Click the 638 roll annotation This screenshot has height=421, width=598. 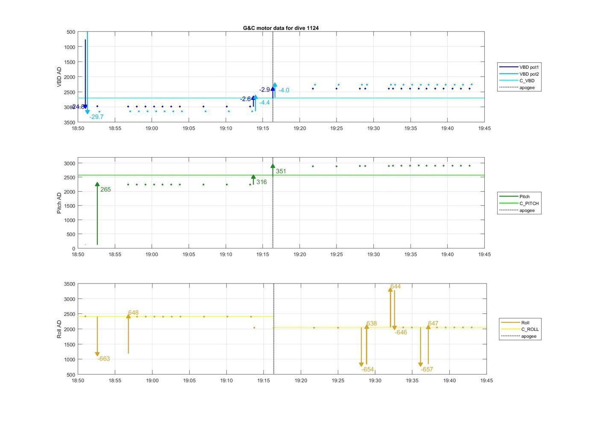coord(372,323)
